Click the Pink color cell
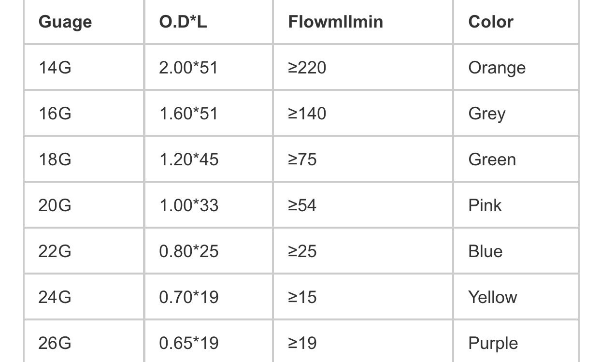Viewport: 600px width, 362px height. 485,205
